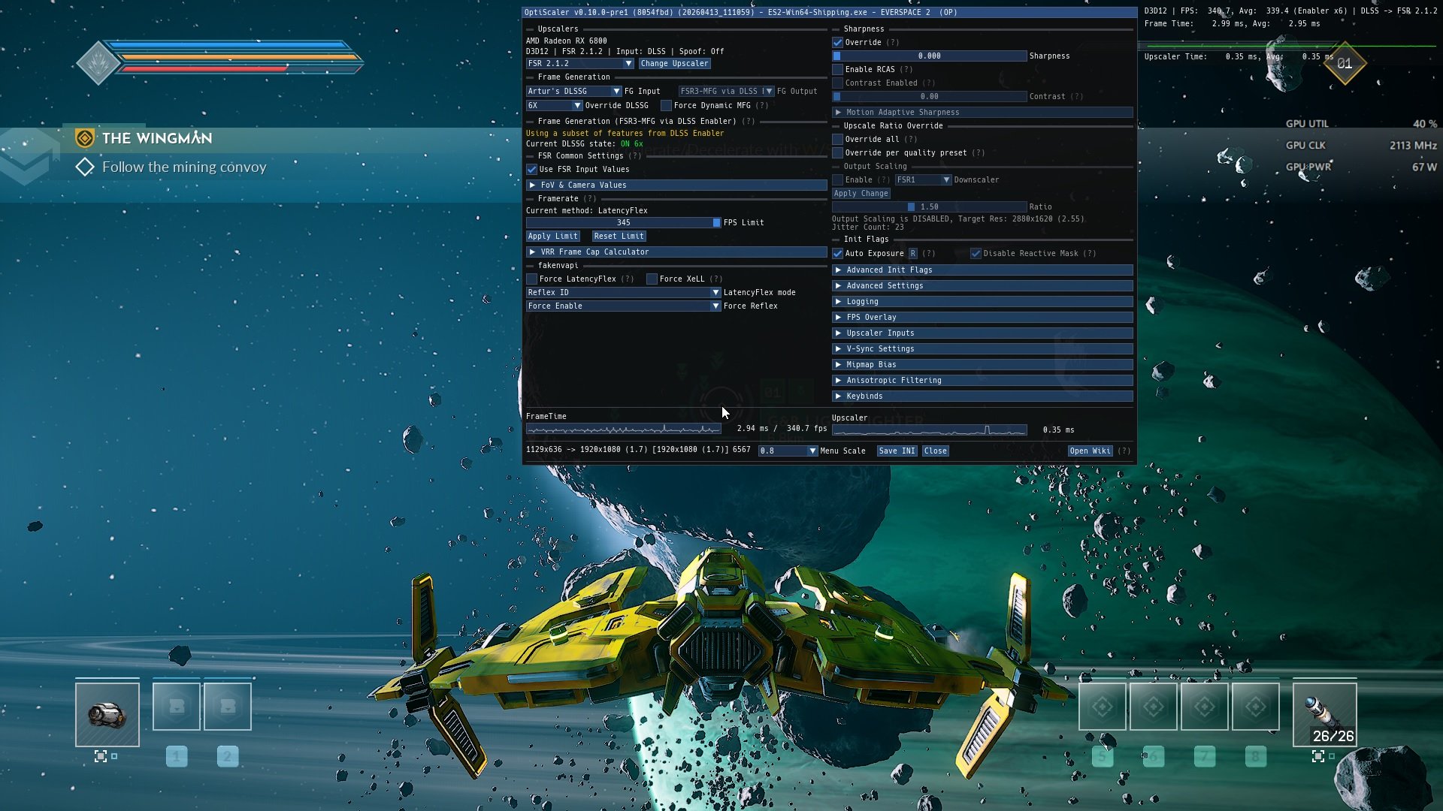This screenshot has width=1443, height=811.
Task: Select the device slot 8 icon
Action: pos(1255,707)
